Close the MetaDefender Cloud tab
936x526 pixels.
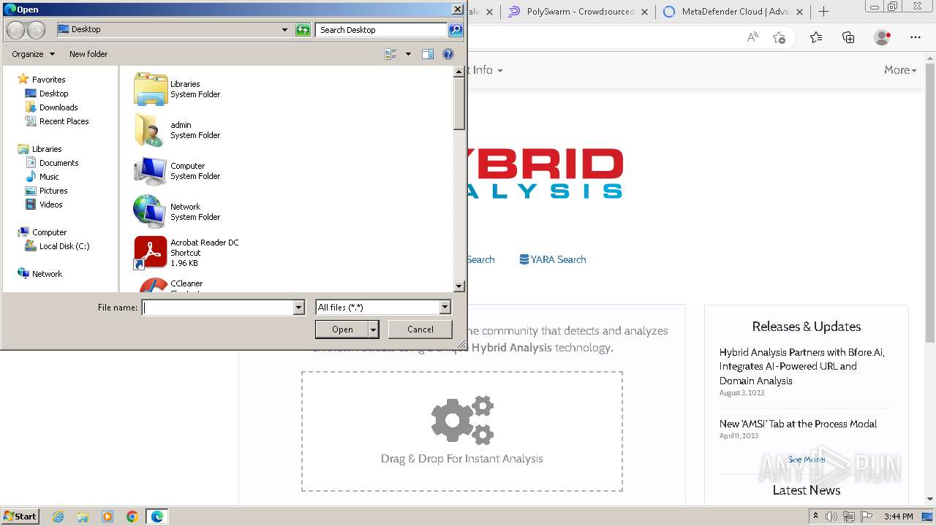pos(799,12)
